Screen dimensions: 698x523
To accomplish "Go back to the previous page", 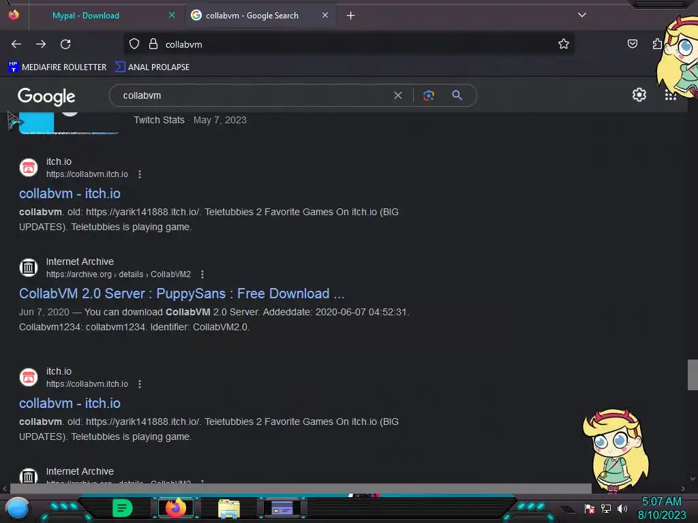I will point(16,44).
